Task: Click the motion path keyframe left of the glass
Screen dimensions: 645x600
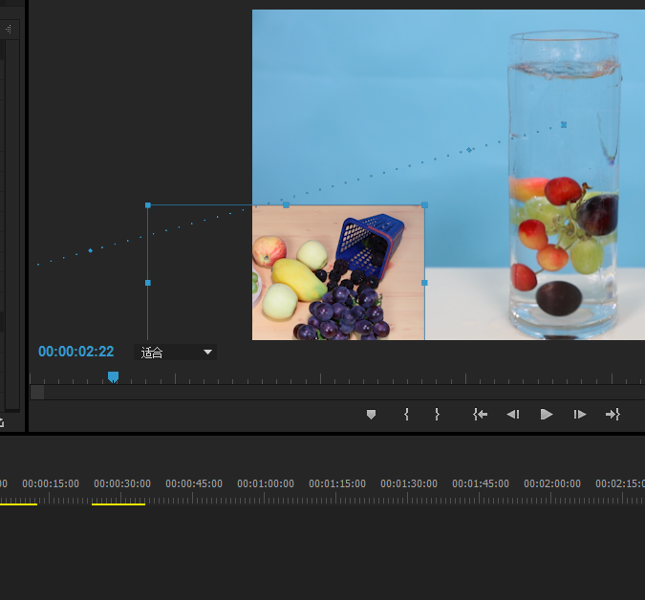Action: 469,150
